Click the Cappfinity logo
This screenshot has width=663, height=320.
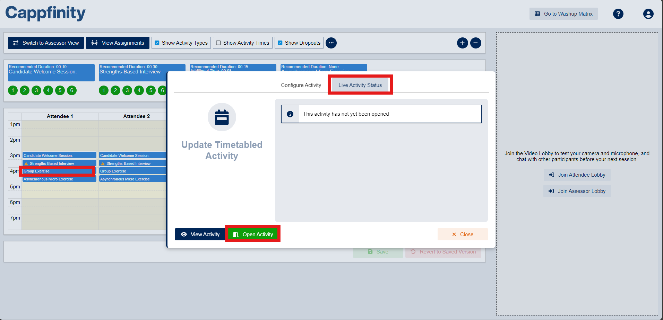click(45, 13)
